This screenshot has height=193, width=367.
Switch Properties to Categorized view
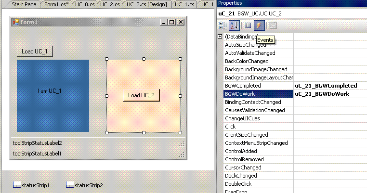point(223,26)
